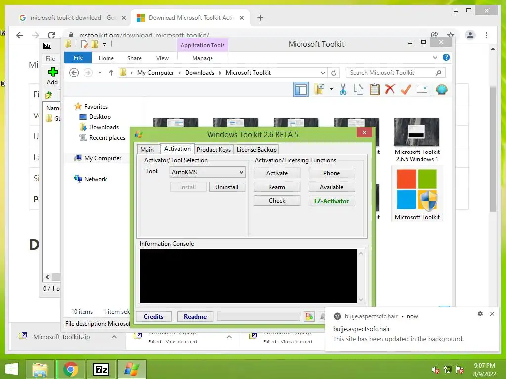This screenshot has height=379, width=506.
Task: Expand the Explorer ribbon chevron
Action: point(435,57)
